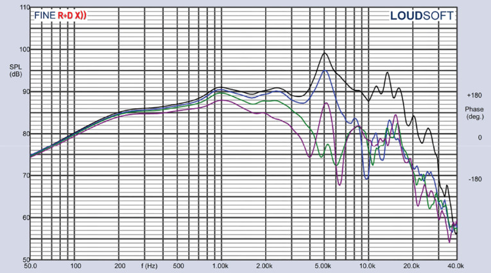Click the blue curve peak near 5 kHz
This screenshot has width=491, height=273.
coord(325,71)
